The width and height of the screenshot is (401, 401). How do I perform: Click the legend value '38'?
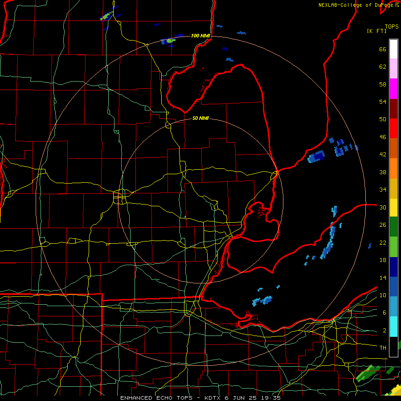click(x=383, y=172)
